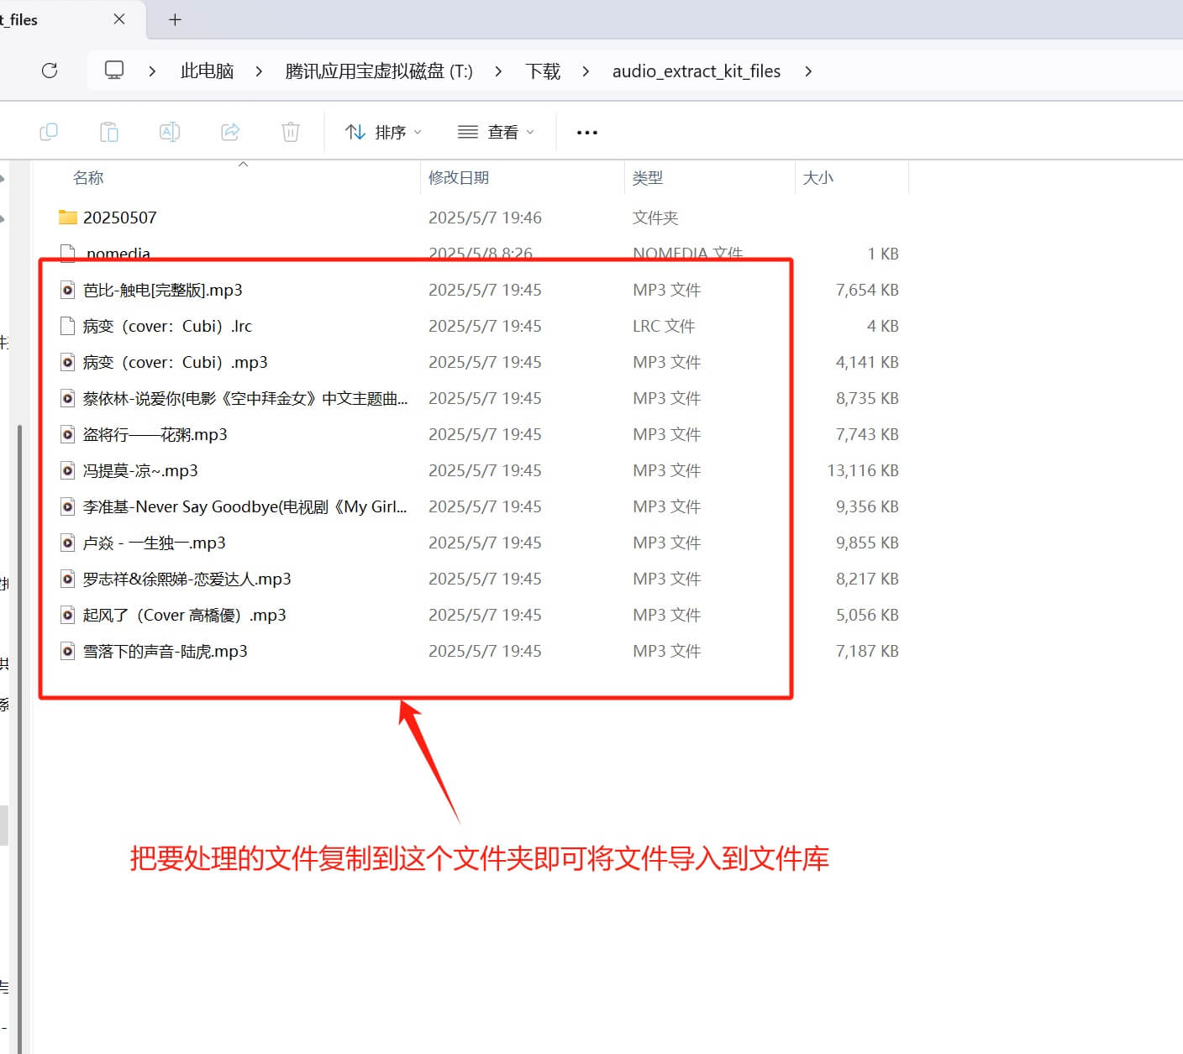1183x1054 pixels.
Task: Select the 20250507 folder
Action: pyautogui.click(x=119, y=218)
